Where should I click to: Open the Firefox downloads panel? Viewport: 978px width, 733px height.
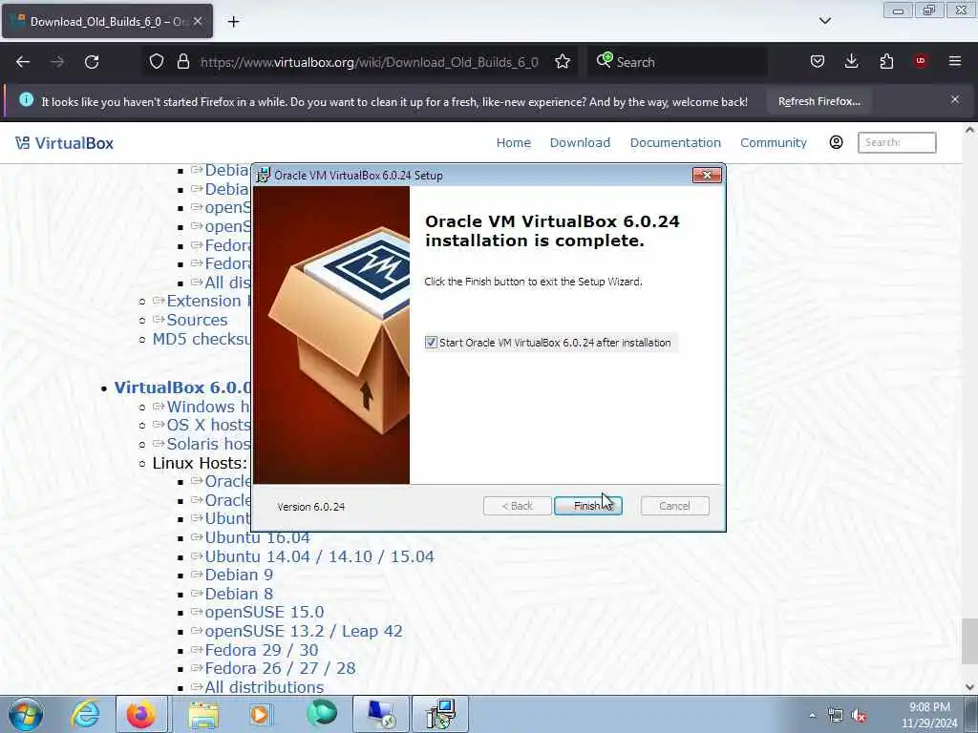pos(851,61)
